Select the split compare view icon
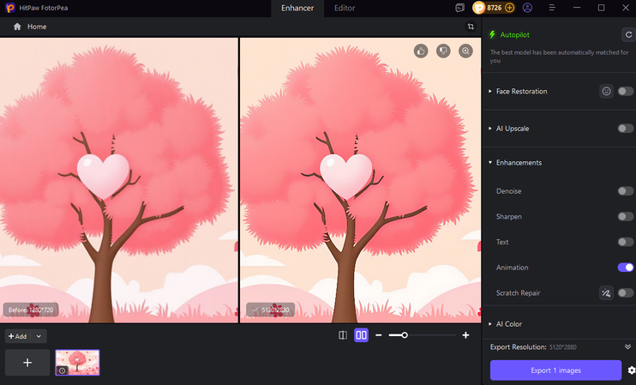 point(343,335)
